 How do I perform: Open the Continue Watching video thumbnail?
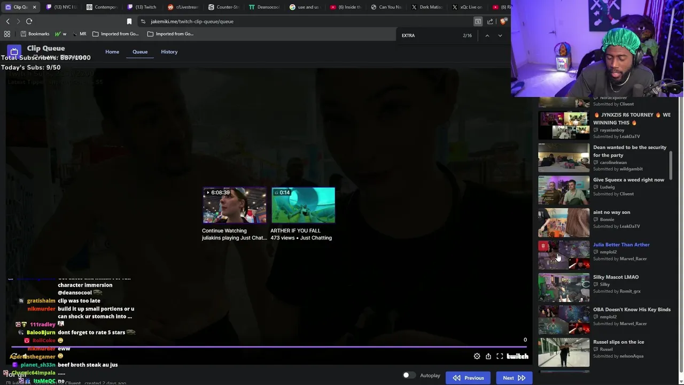pos(235,205)
